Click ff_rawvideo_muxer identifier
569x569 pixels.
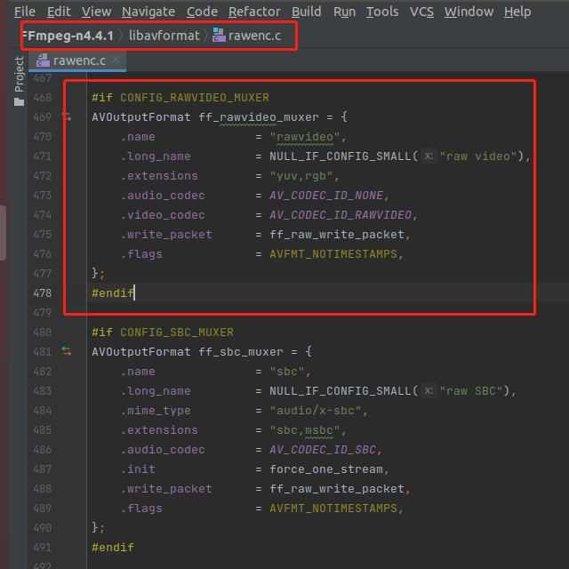pyautogui.click(x=259, y=117)
